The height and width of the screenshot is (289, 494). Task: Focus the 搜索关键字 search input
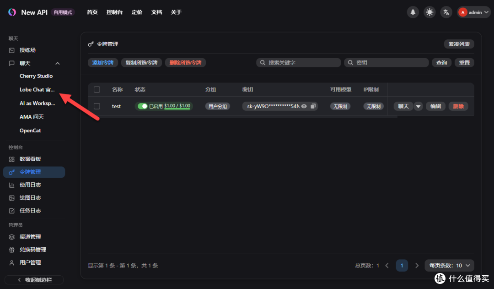[x=299, y=63]
